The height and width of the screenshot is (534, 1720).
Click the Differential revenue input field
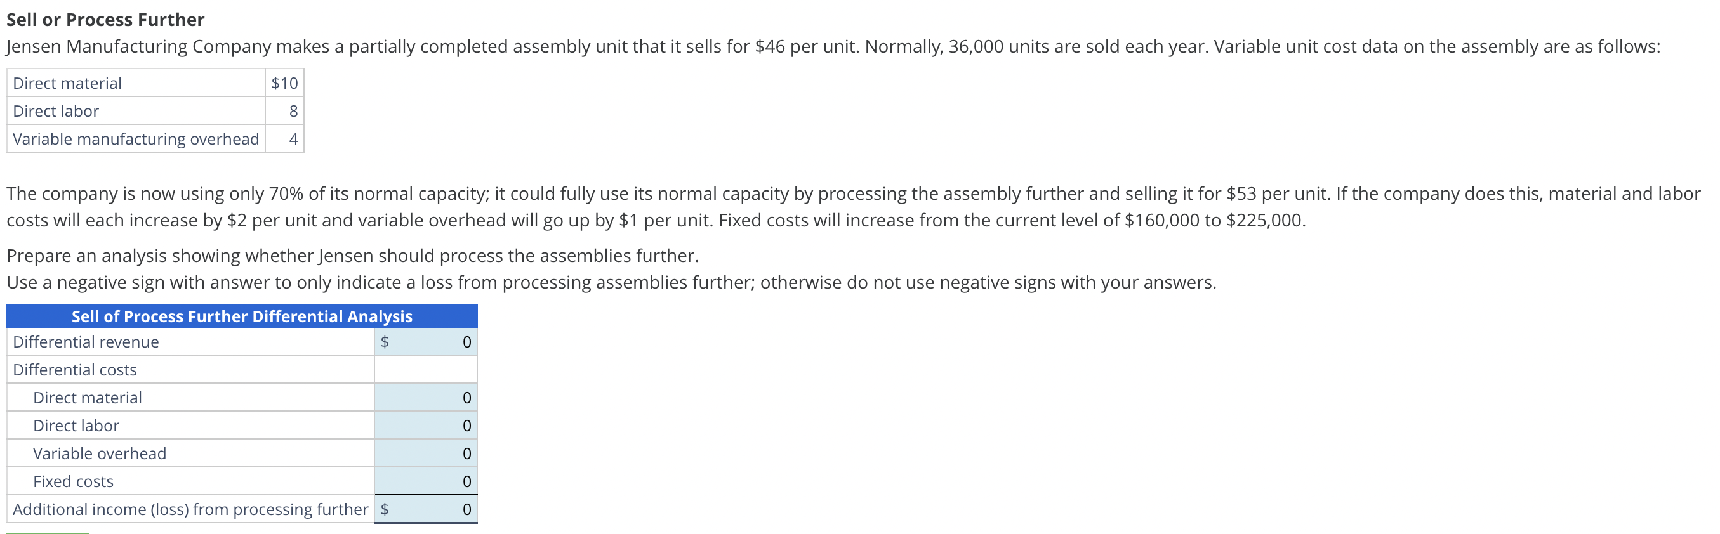click(434, 342)
